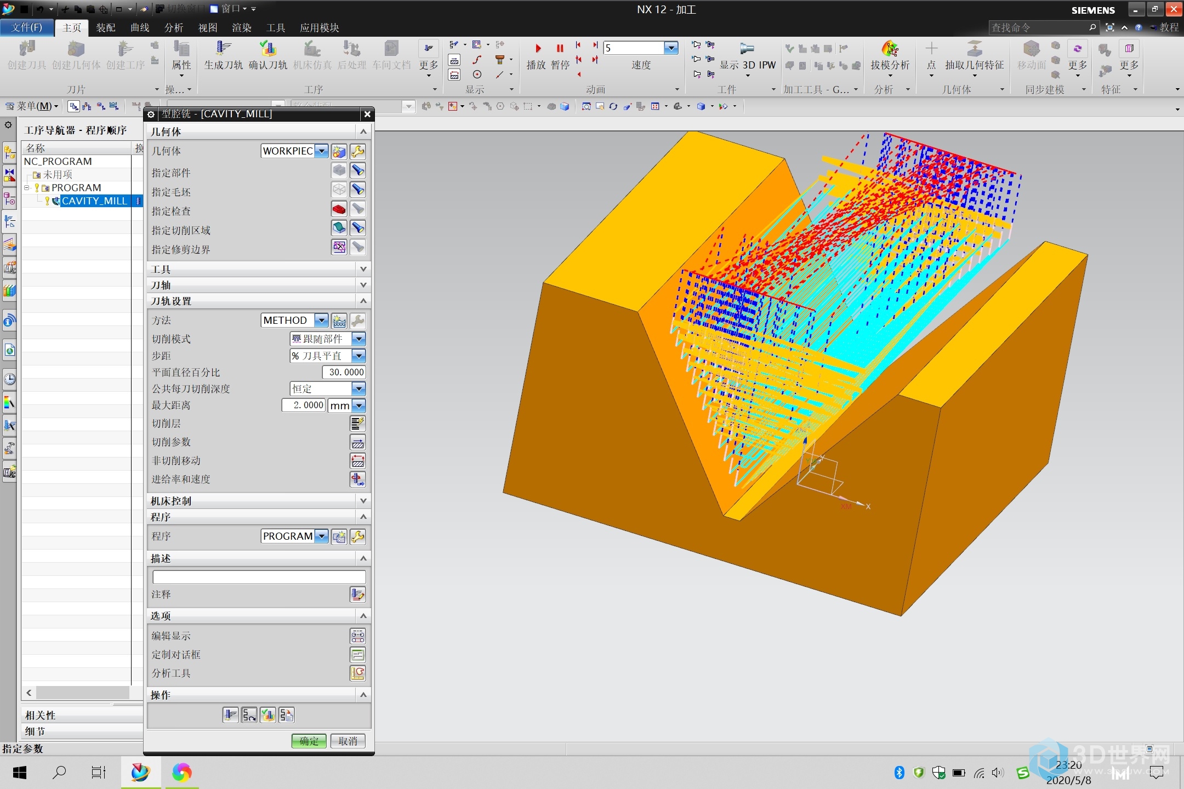
Task: Switch to the View (视图) tab
Action: pyautogui.click(x=208, y=27)
